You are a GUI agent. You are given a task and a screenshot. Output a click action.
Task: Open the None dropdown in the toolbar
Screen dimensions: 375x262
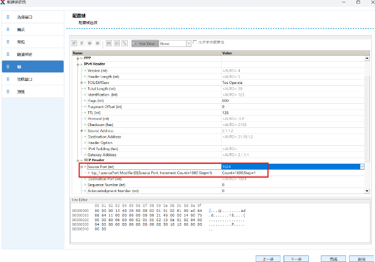click(x=188, y=44)
